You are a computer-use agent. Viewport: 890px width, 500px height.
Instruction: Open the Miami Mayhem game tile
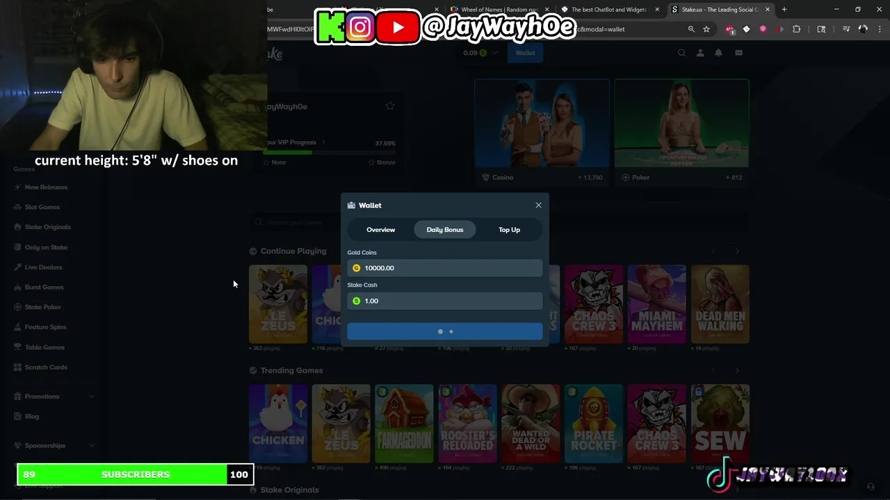(656, 304)
